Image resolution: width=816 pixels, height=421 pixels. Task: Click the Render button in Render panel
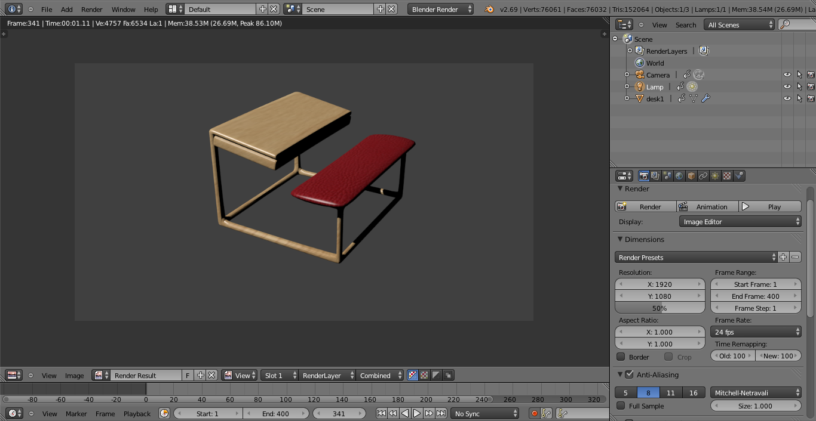pyautogui.click(x=646, y=206)
